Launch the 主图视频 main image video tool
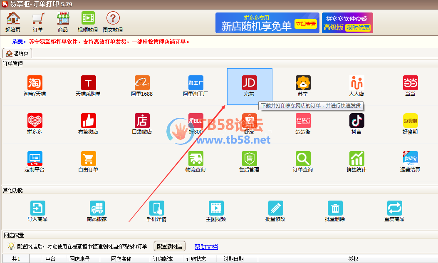Viewport: 438px width, 263px height. click(216, 211)
